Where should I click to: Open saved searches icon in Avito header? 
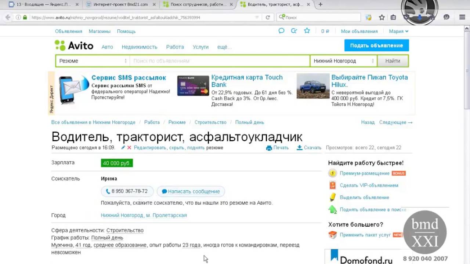[294, 31]
